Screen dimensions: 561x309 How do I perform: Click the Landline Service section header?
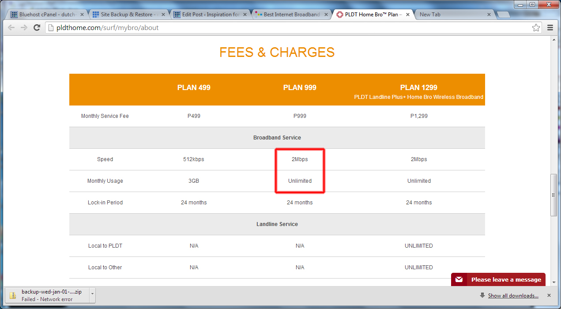click(x=277, y=224)
